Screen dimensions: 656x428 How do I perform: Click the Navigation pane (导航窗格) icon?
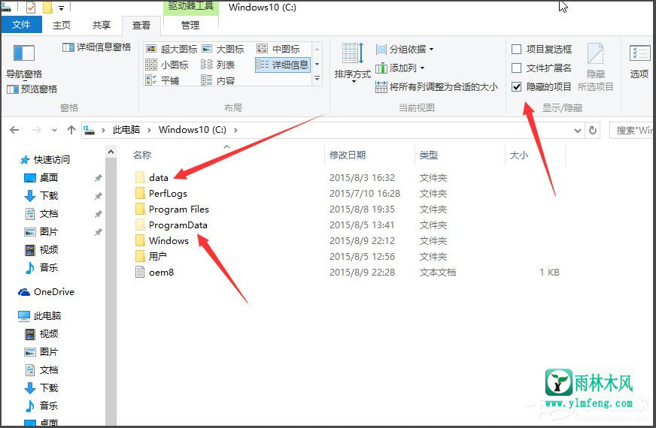coord(24,54)
